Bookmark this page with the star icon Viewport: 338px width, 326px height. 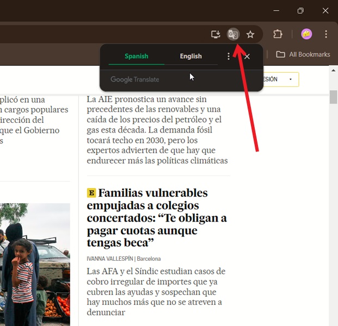[x=250, y=34]
